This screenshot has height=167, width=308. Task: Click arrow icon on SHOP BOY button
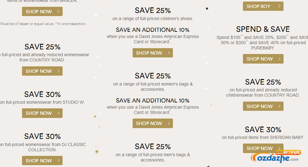tap(279, 6)
